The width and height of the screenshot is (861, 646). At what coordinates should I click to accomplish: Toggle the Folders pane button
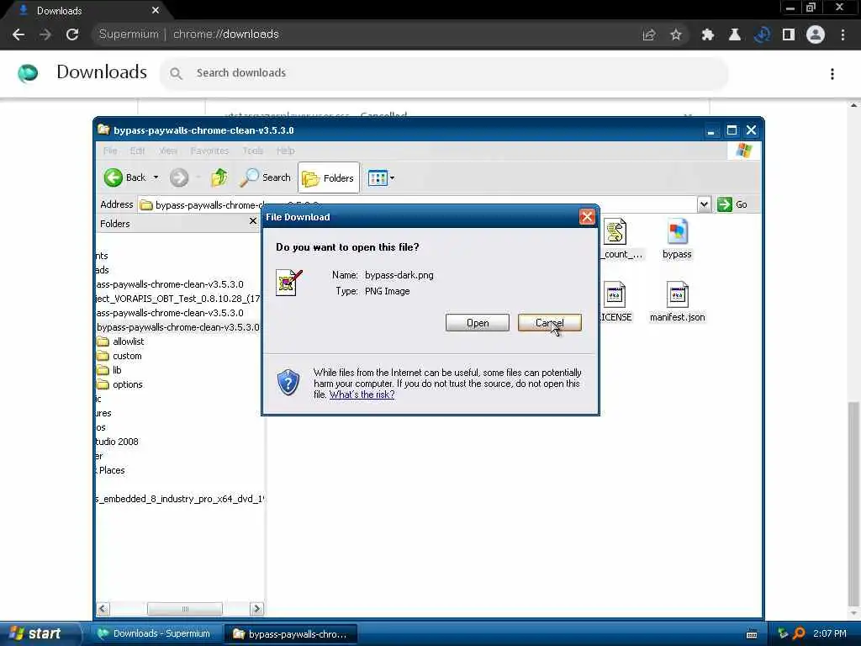[x=329, y=178]
